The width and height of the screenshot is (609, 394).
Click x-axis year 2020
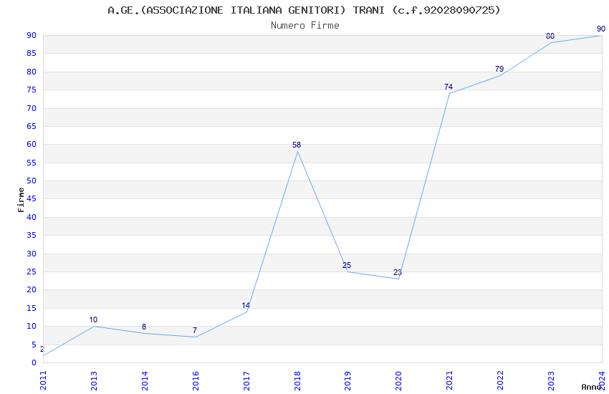(x=398, y=380)
